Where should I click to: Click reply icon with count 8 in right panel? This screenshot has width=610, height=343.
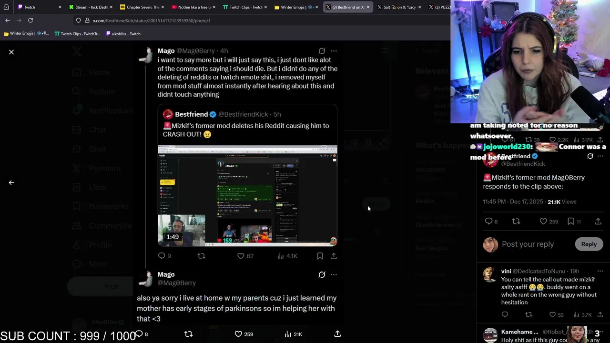(491, 222)
